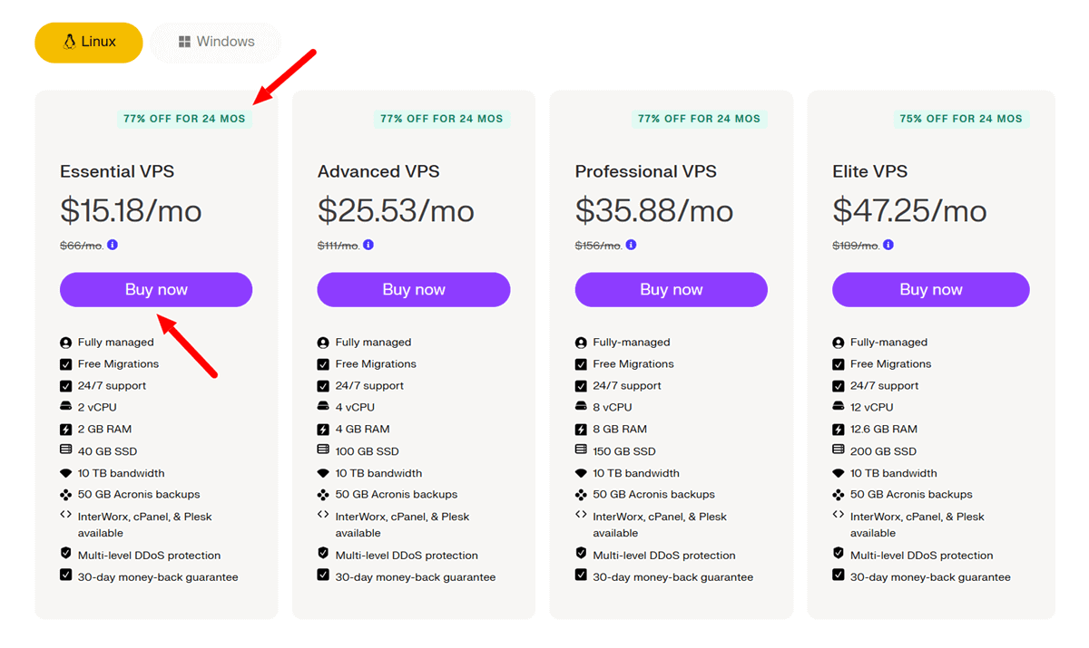The width and height of the screenshot is (1089, 648).
Task: Switch to the Windows tab
Action: pyautogui.click(x=215, y=41)
